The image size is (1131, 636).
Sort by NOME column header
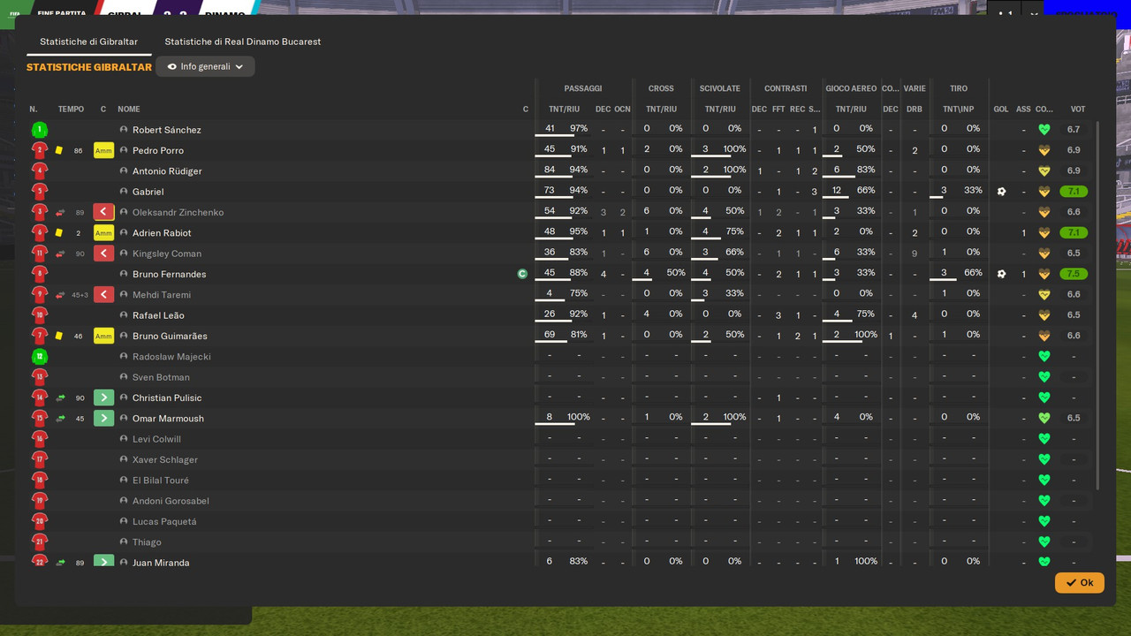pyautogui.click(x=129, y=110)
